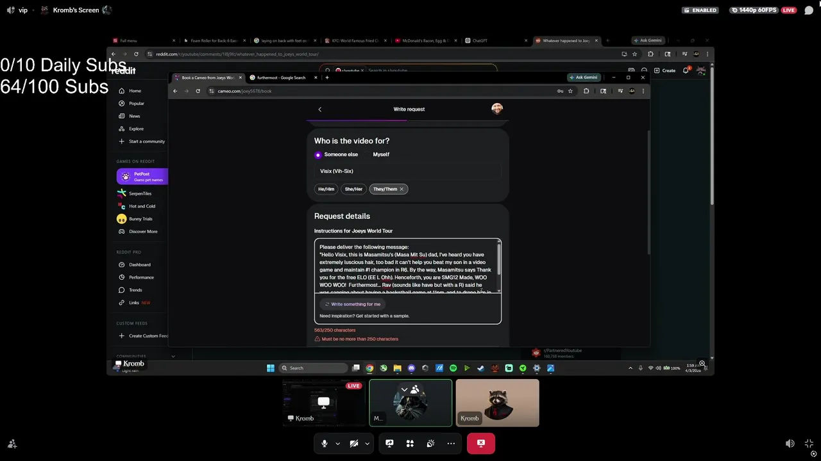Image resolution: width=821 pixels, height=461 pixels.
Task: Click the invite friends icon at bottom left
Action: 12,443
